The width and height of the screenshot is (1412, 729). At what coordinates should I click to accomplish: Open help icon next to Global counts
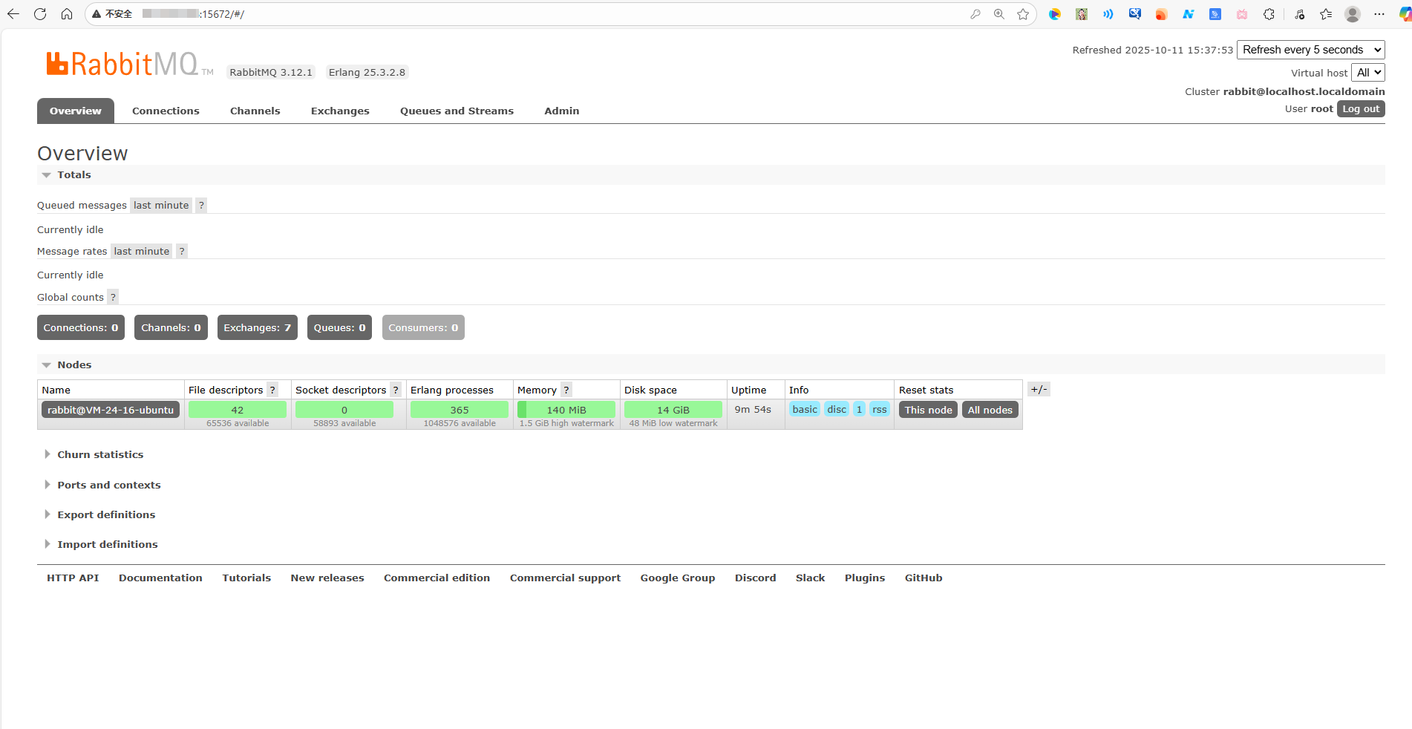(x=113, y=298)
